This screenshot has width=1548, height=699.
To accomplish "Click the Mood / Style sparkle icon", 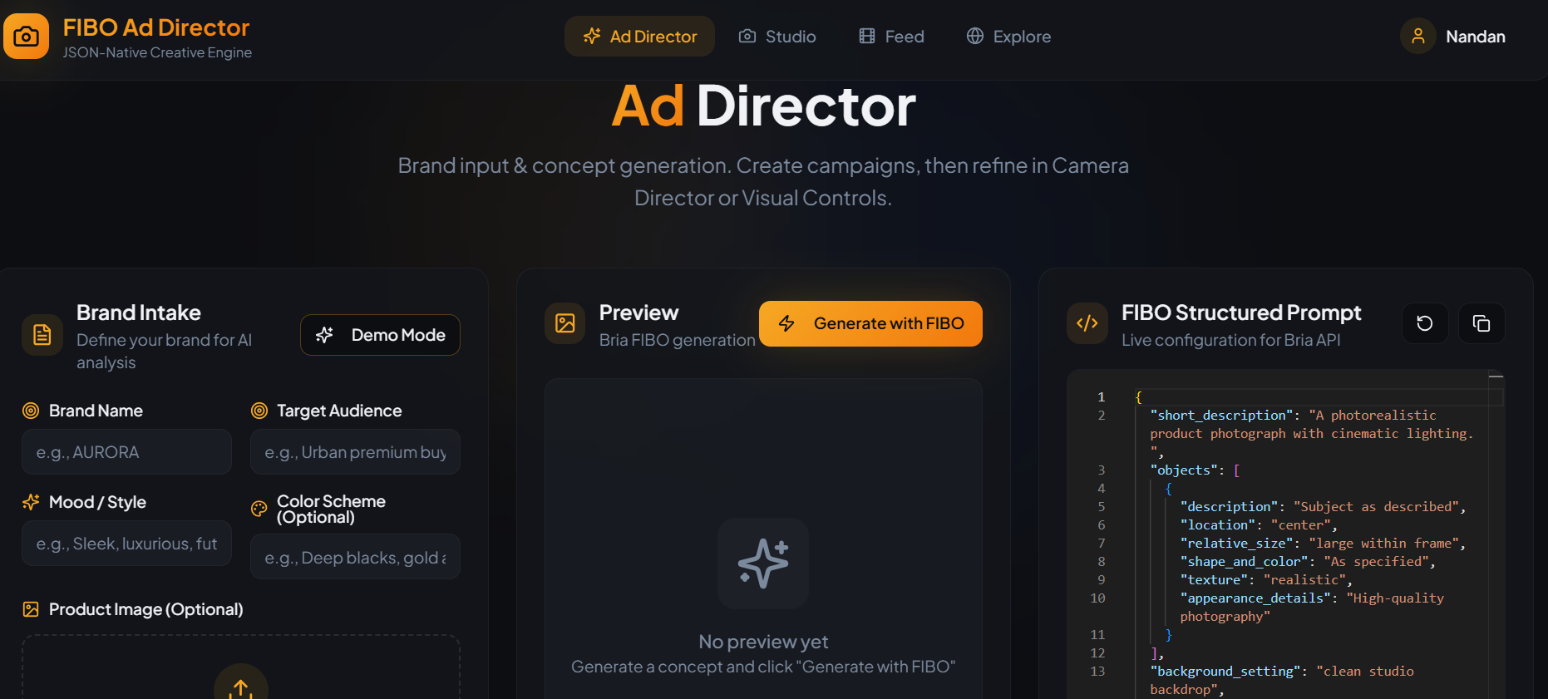I will coord(31,502).
